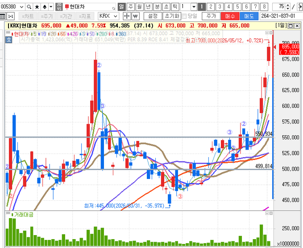303x248 pixels.
Task: Click the 초기화 reset button
Action: pyautogui.click(x=172, y=16)
